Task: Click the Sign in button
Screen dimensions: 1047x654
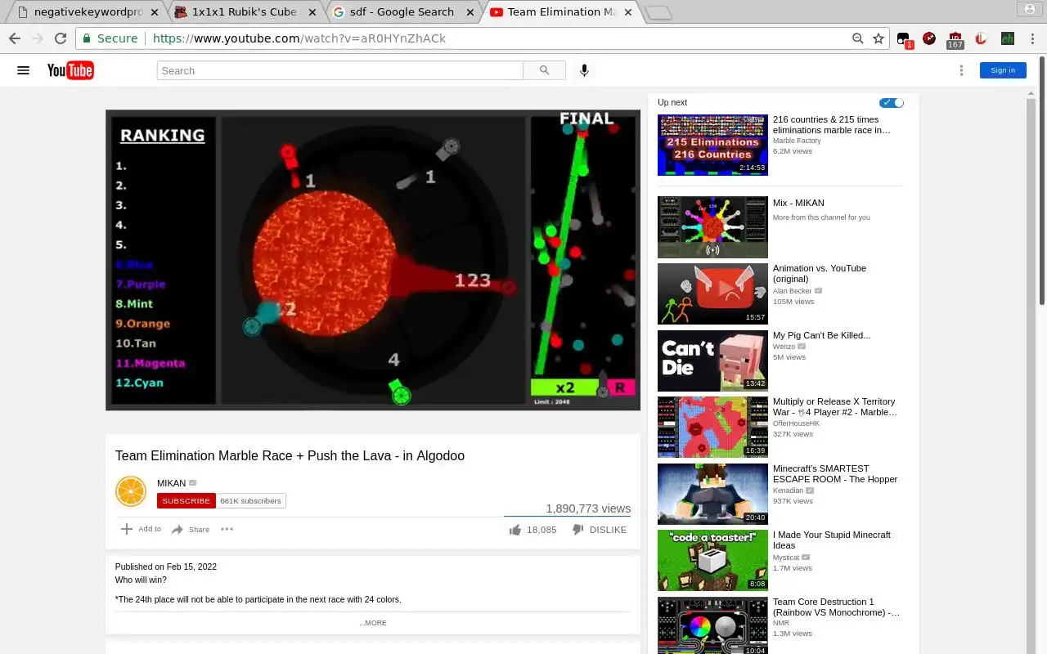Action: click(1003, 70)
